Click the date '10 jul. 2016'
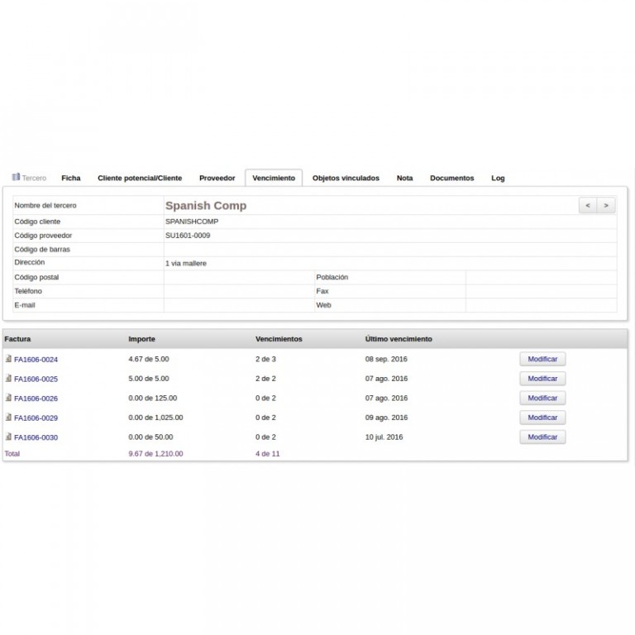The width and height of the screenshot is (635, 635). (384, 437)
